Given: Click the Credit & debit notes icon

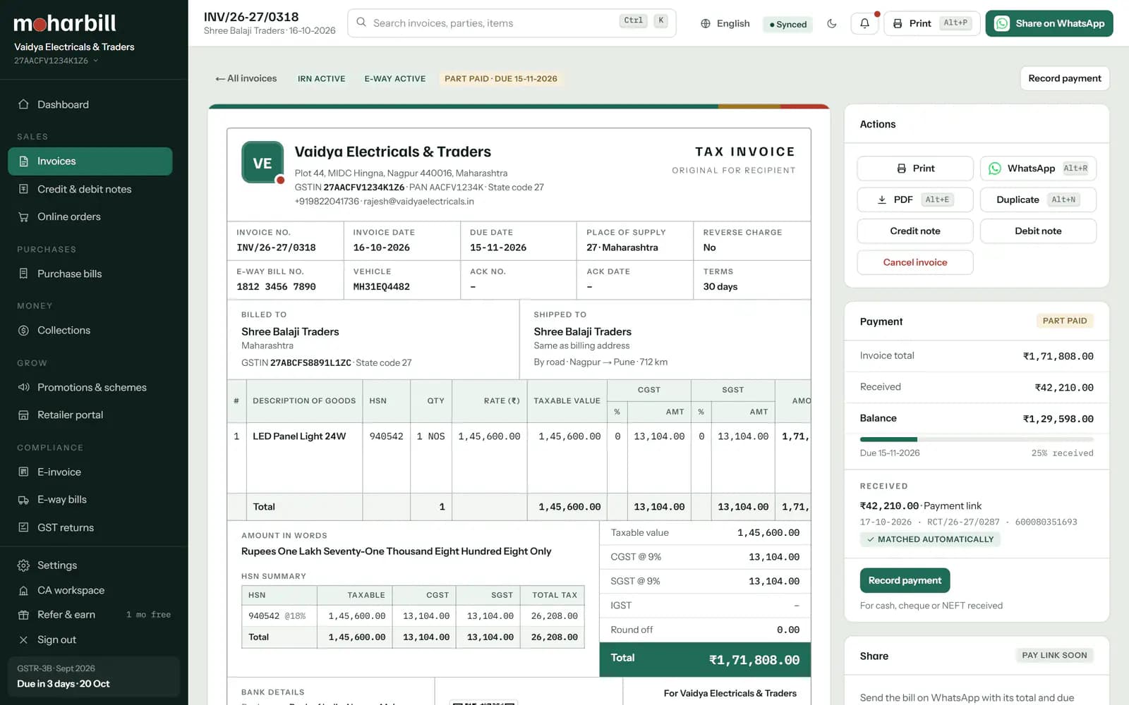Looking at the screenshot, I should (x=23, y=189).
